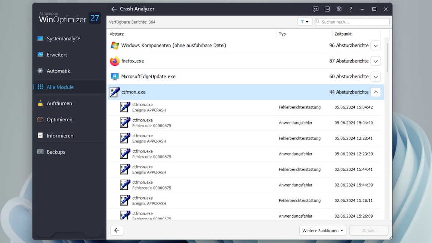Expand the MicrosoftEdgeUpdate.exe crash reports
The width and height of the screenshot is (432, 243).
(376, 77)
